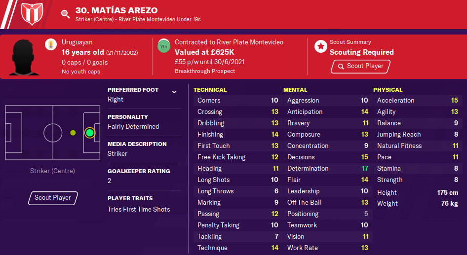Click Scout Player button below the pitch
Viewport: 467px width, 255px height.
(53, 198)
